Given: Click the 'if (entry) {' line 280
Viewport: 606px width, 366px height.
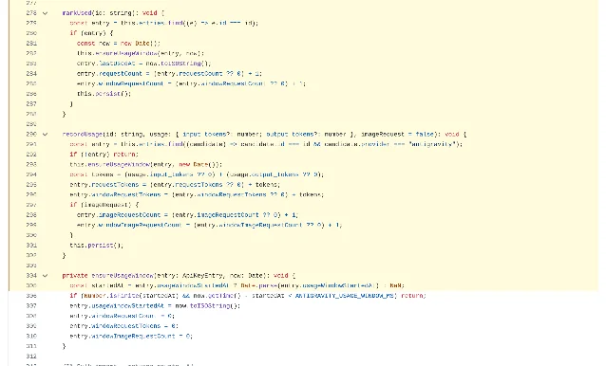Looking at the screenshot, I should pyautogui.click(x=91, y=33).
